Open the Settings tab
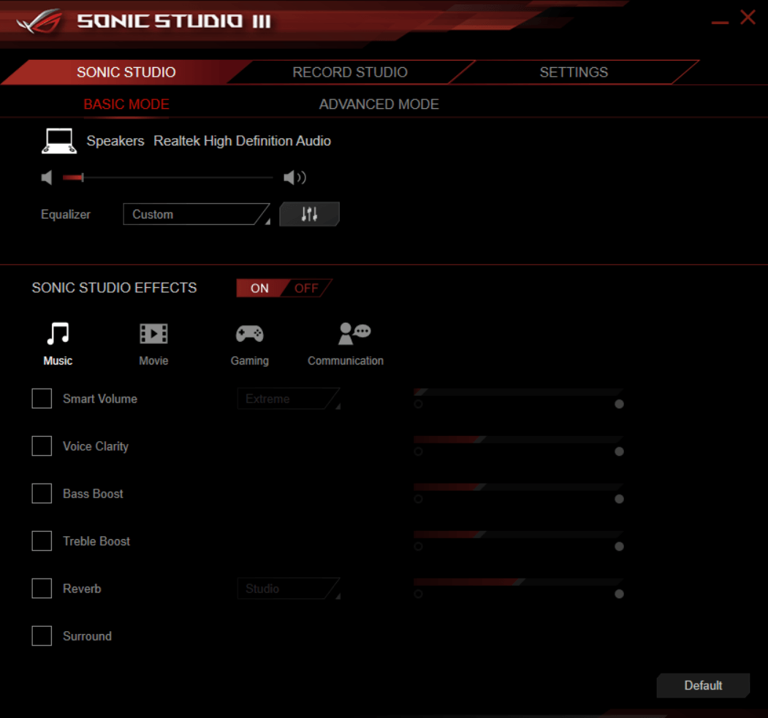Image resolution: width=768 pixels, height=718 pixels. (x=574, y=72)
